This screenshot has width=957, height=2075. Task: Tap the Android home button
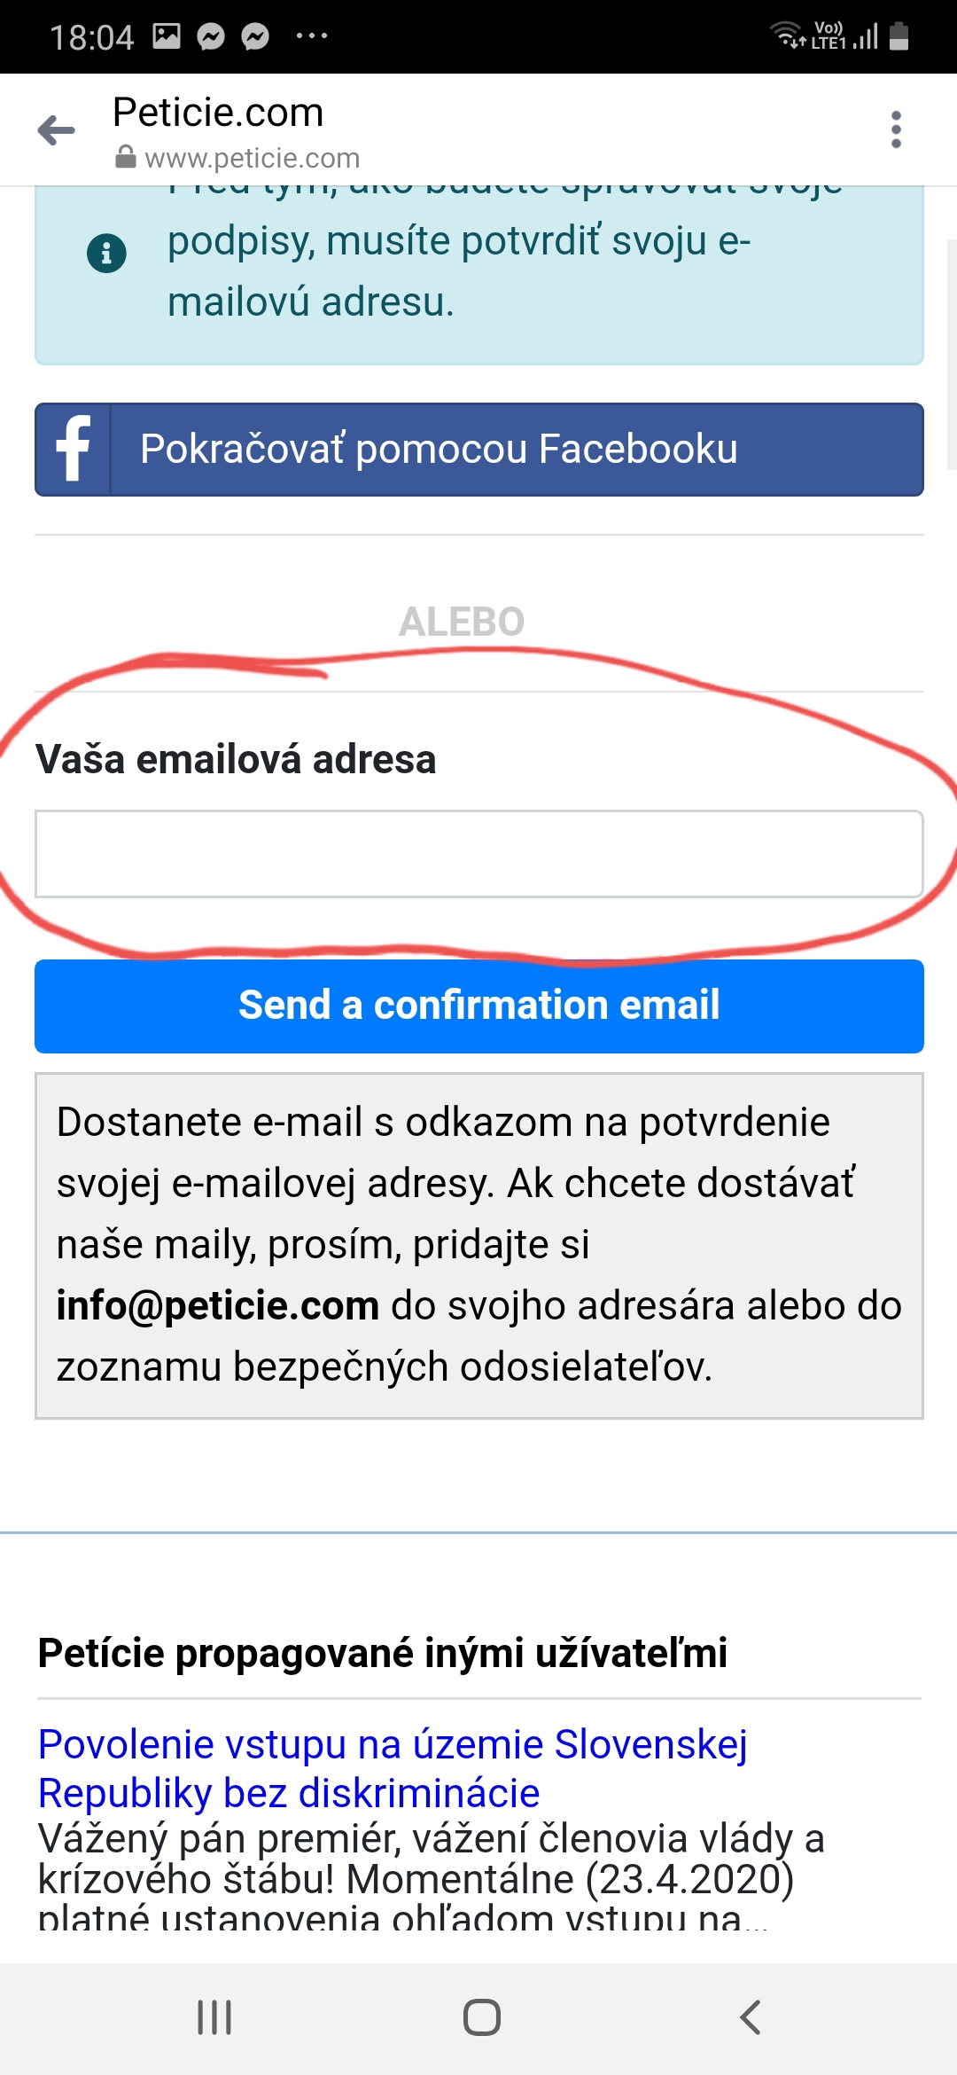[x=482, y=2017]
